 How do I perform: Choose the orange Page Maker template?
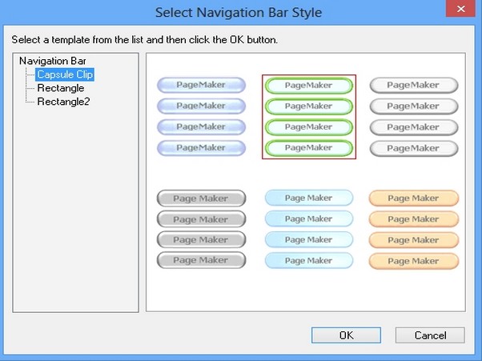pos(414,230)
